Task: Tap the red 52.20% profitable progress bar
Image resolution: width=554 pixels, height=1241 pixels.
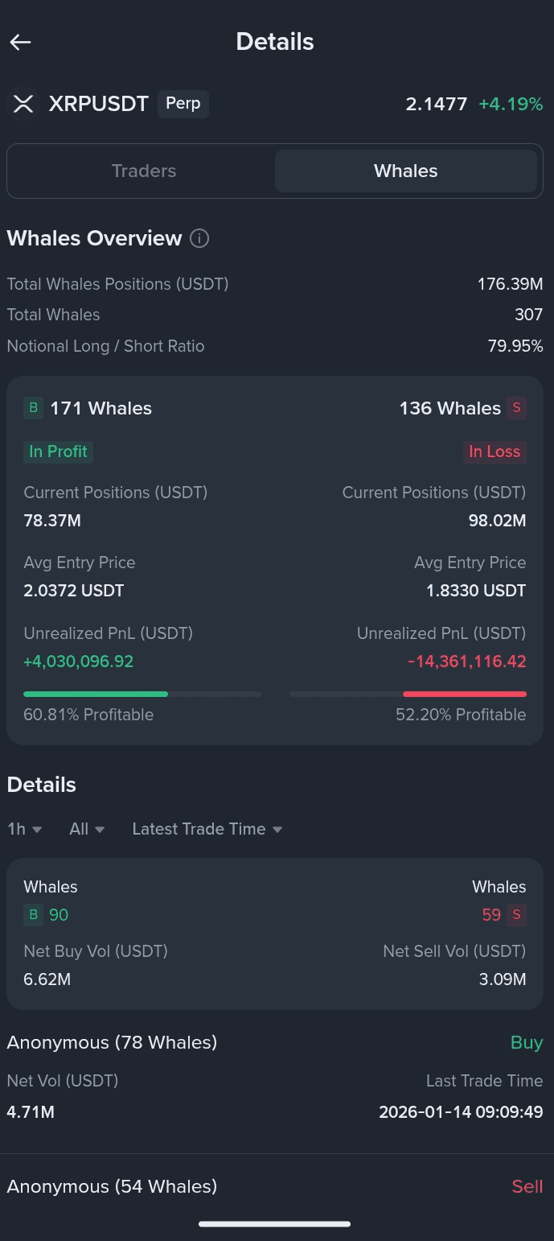Action: coord(408,694)
